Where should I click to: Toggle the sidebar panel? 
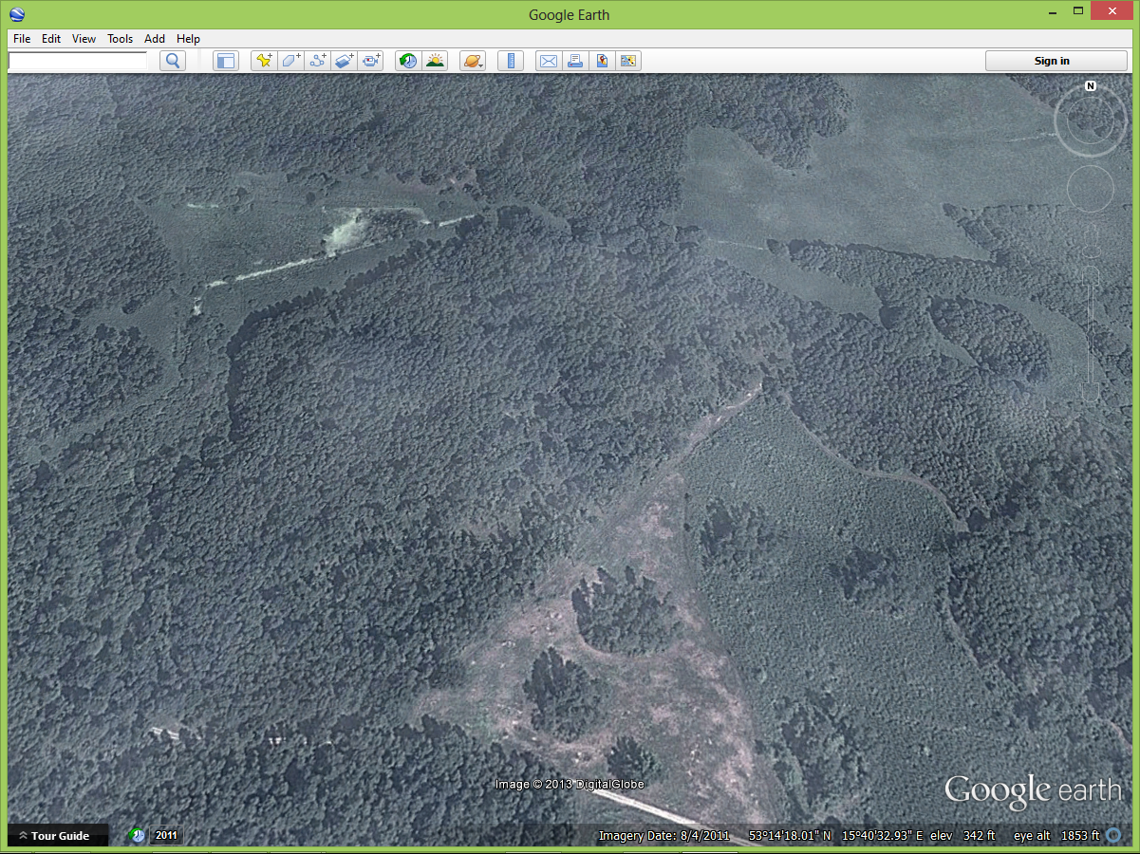pos(225,61)
